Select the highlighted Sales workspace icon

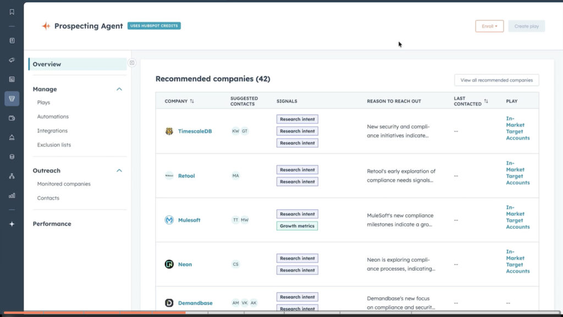pyautogui.click(x=12, y=99)
